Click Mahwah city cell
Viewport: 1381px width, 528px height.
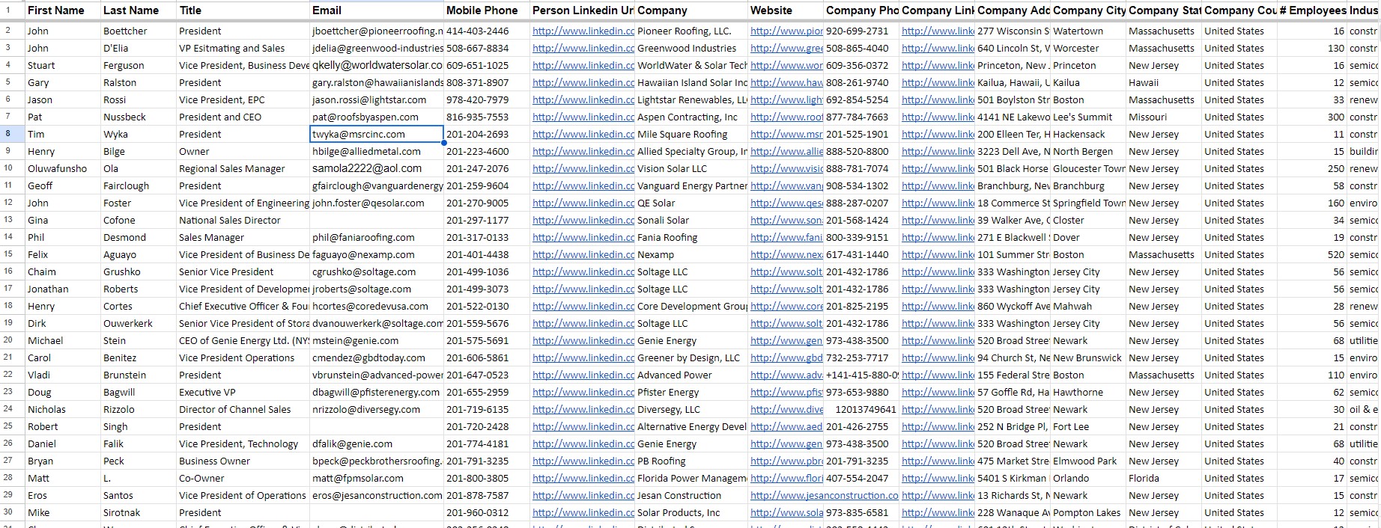point(1088,306)
